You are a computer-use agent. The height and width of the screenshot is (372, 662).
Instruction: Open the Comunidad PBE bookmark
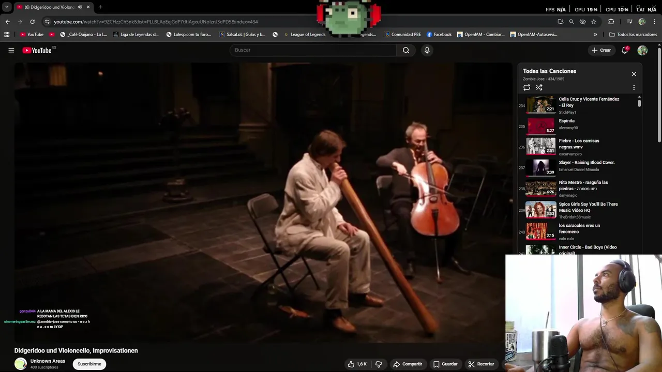coord(402,35)
